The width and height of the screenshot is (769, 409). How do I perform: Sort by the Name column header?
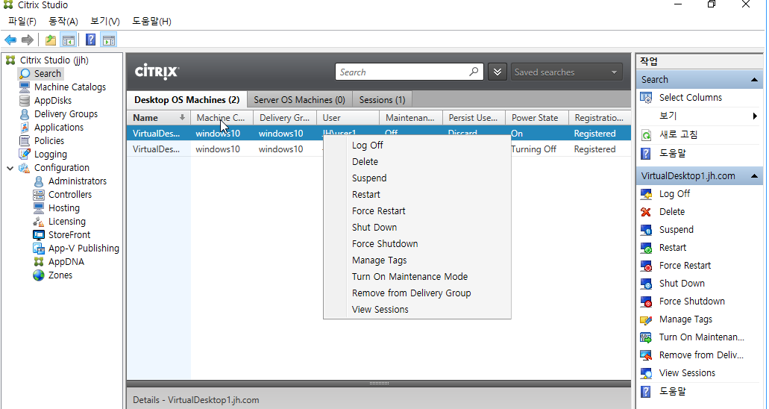coord(159,118)
